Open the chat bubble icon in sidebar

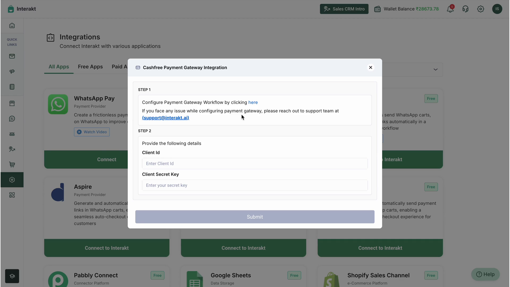[12, 119]
